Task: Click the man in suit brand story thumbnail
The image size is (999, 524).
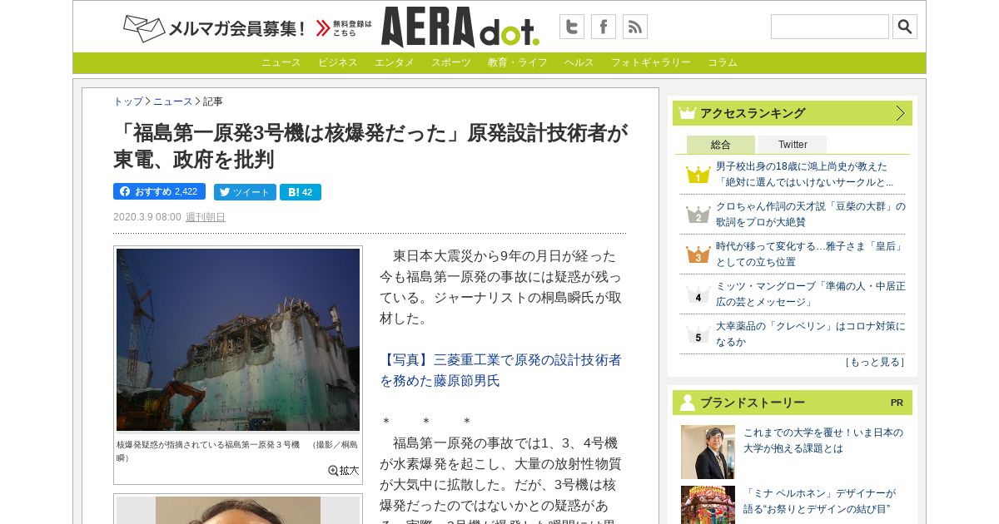Action: tap(708, 452)
